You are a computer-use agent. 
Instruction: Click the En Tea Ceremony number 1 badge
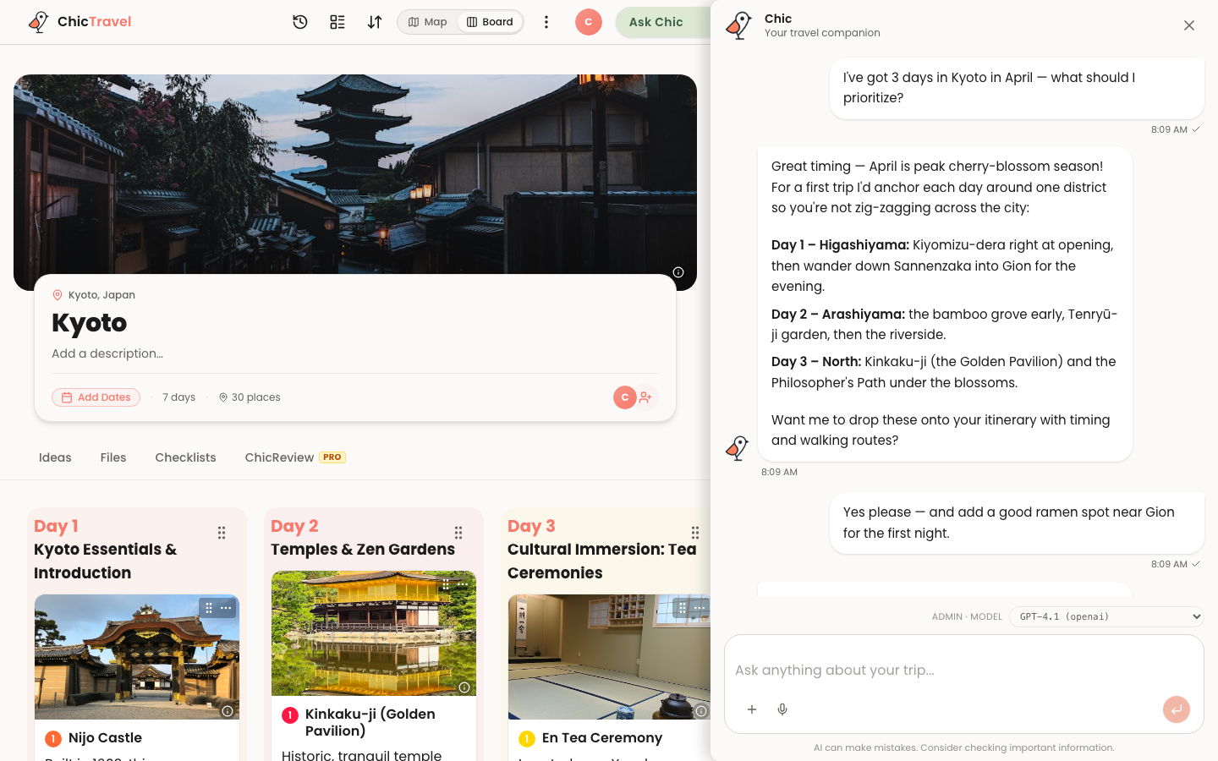point(527,739)
